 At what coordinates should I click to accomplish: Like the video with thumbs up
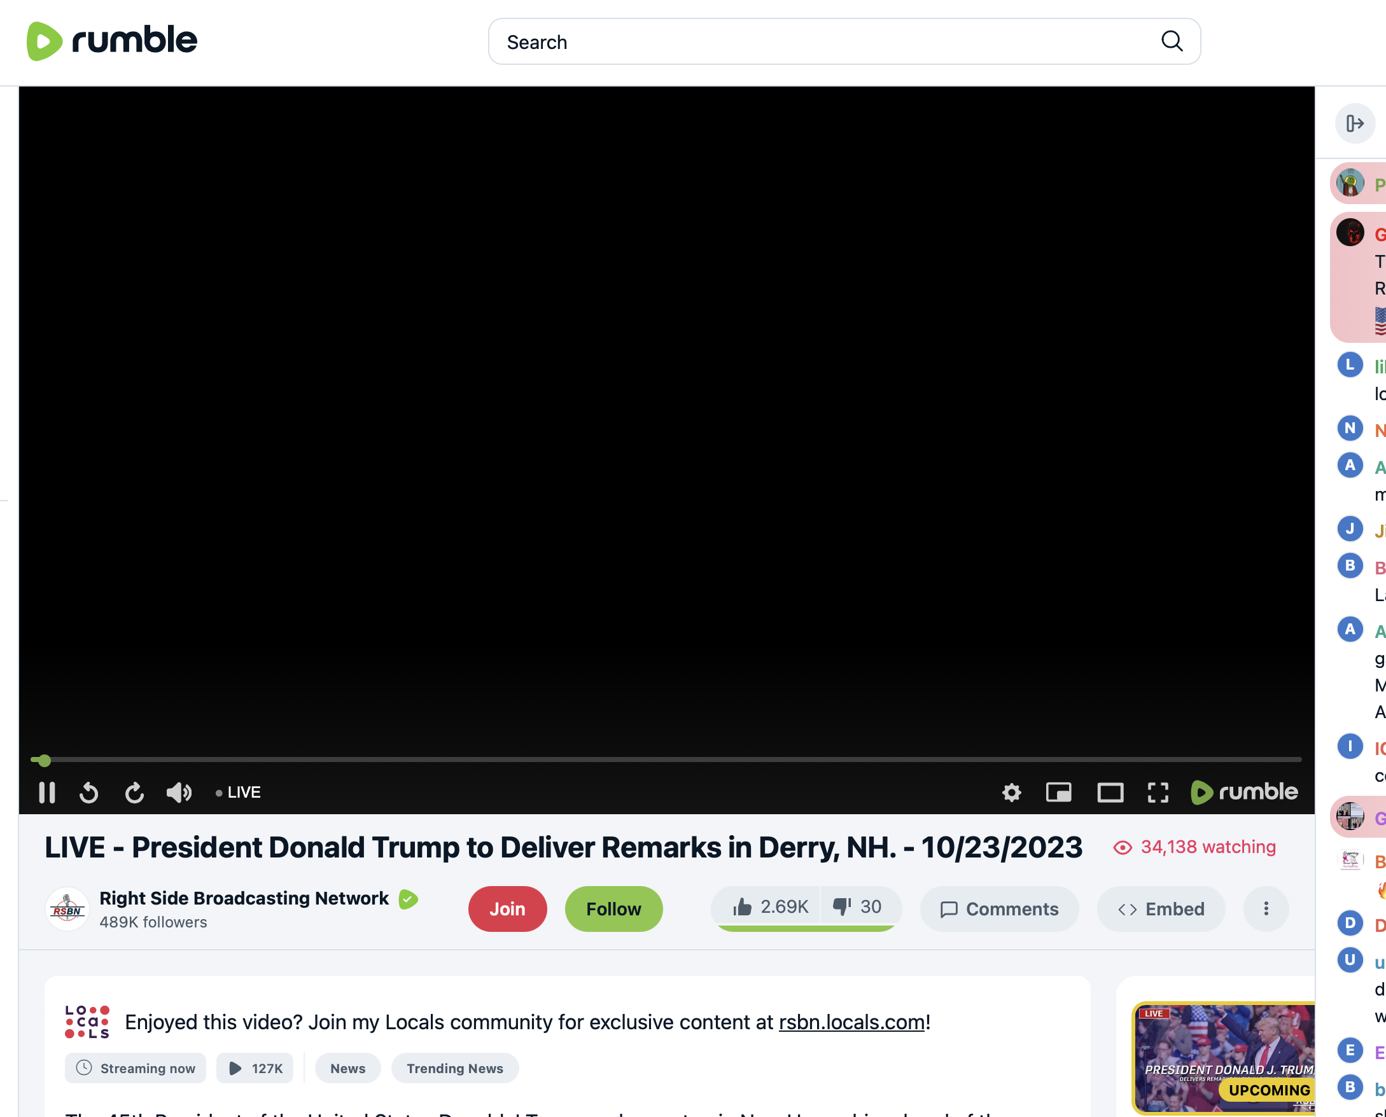(769, 906)
